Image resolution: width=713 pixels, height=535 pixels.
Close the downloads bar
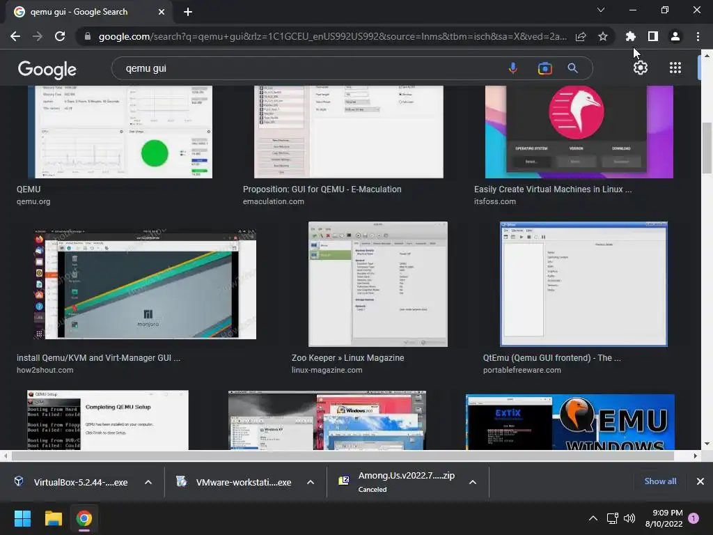click(700, 481)
